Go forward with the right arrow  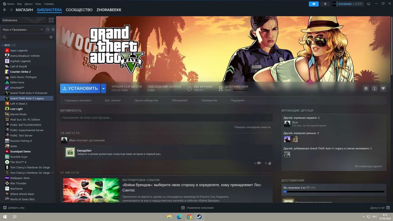pyautogui.click(x=11, y=10)
